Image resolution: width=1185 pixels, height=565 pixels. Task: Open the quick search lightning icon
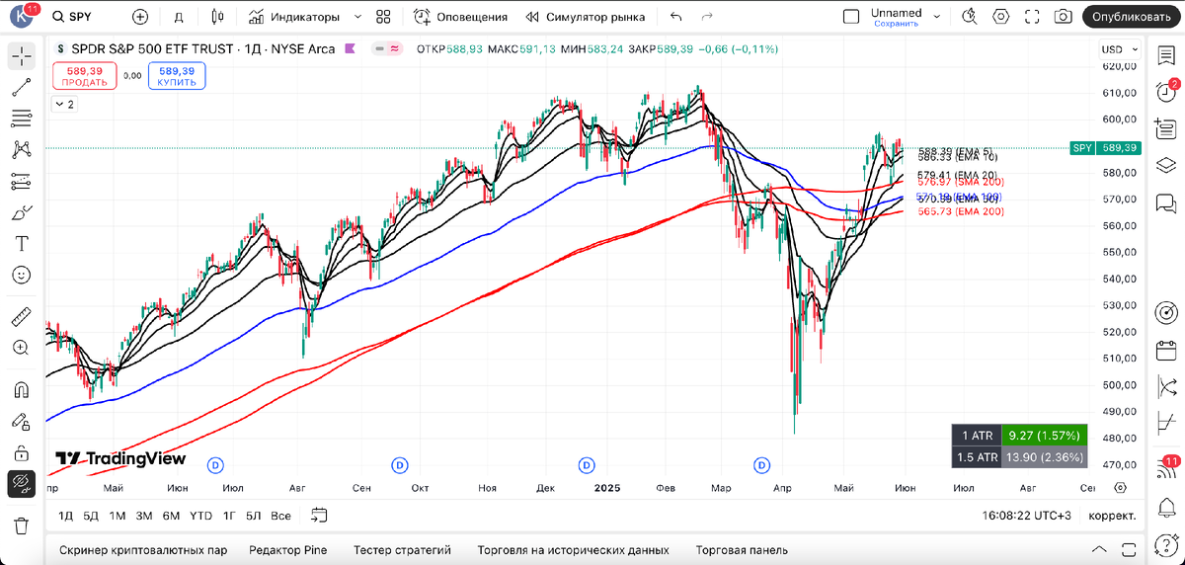point(970,17)
